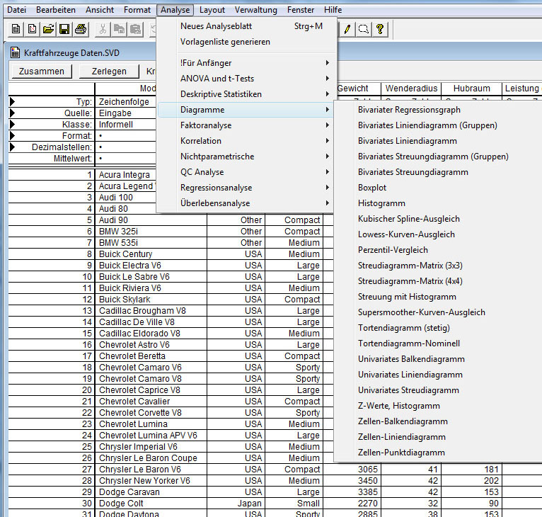Screen dimensions: 542x517
Task: Click the magnifier search toolbar icon
Action: 364,29
